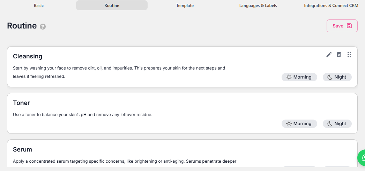Viewport: 365px width, 171px height.
Task: Edit the Cleansing step with pencil icon
Action: pos(329,55)
